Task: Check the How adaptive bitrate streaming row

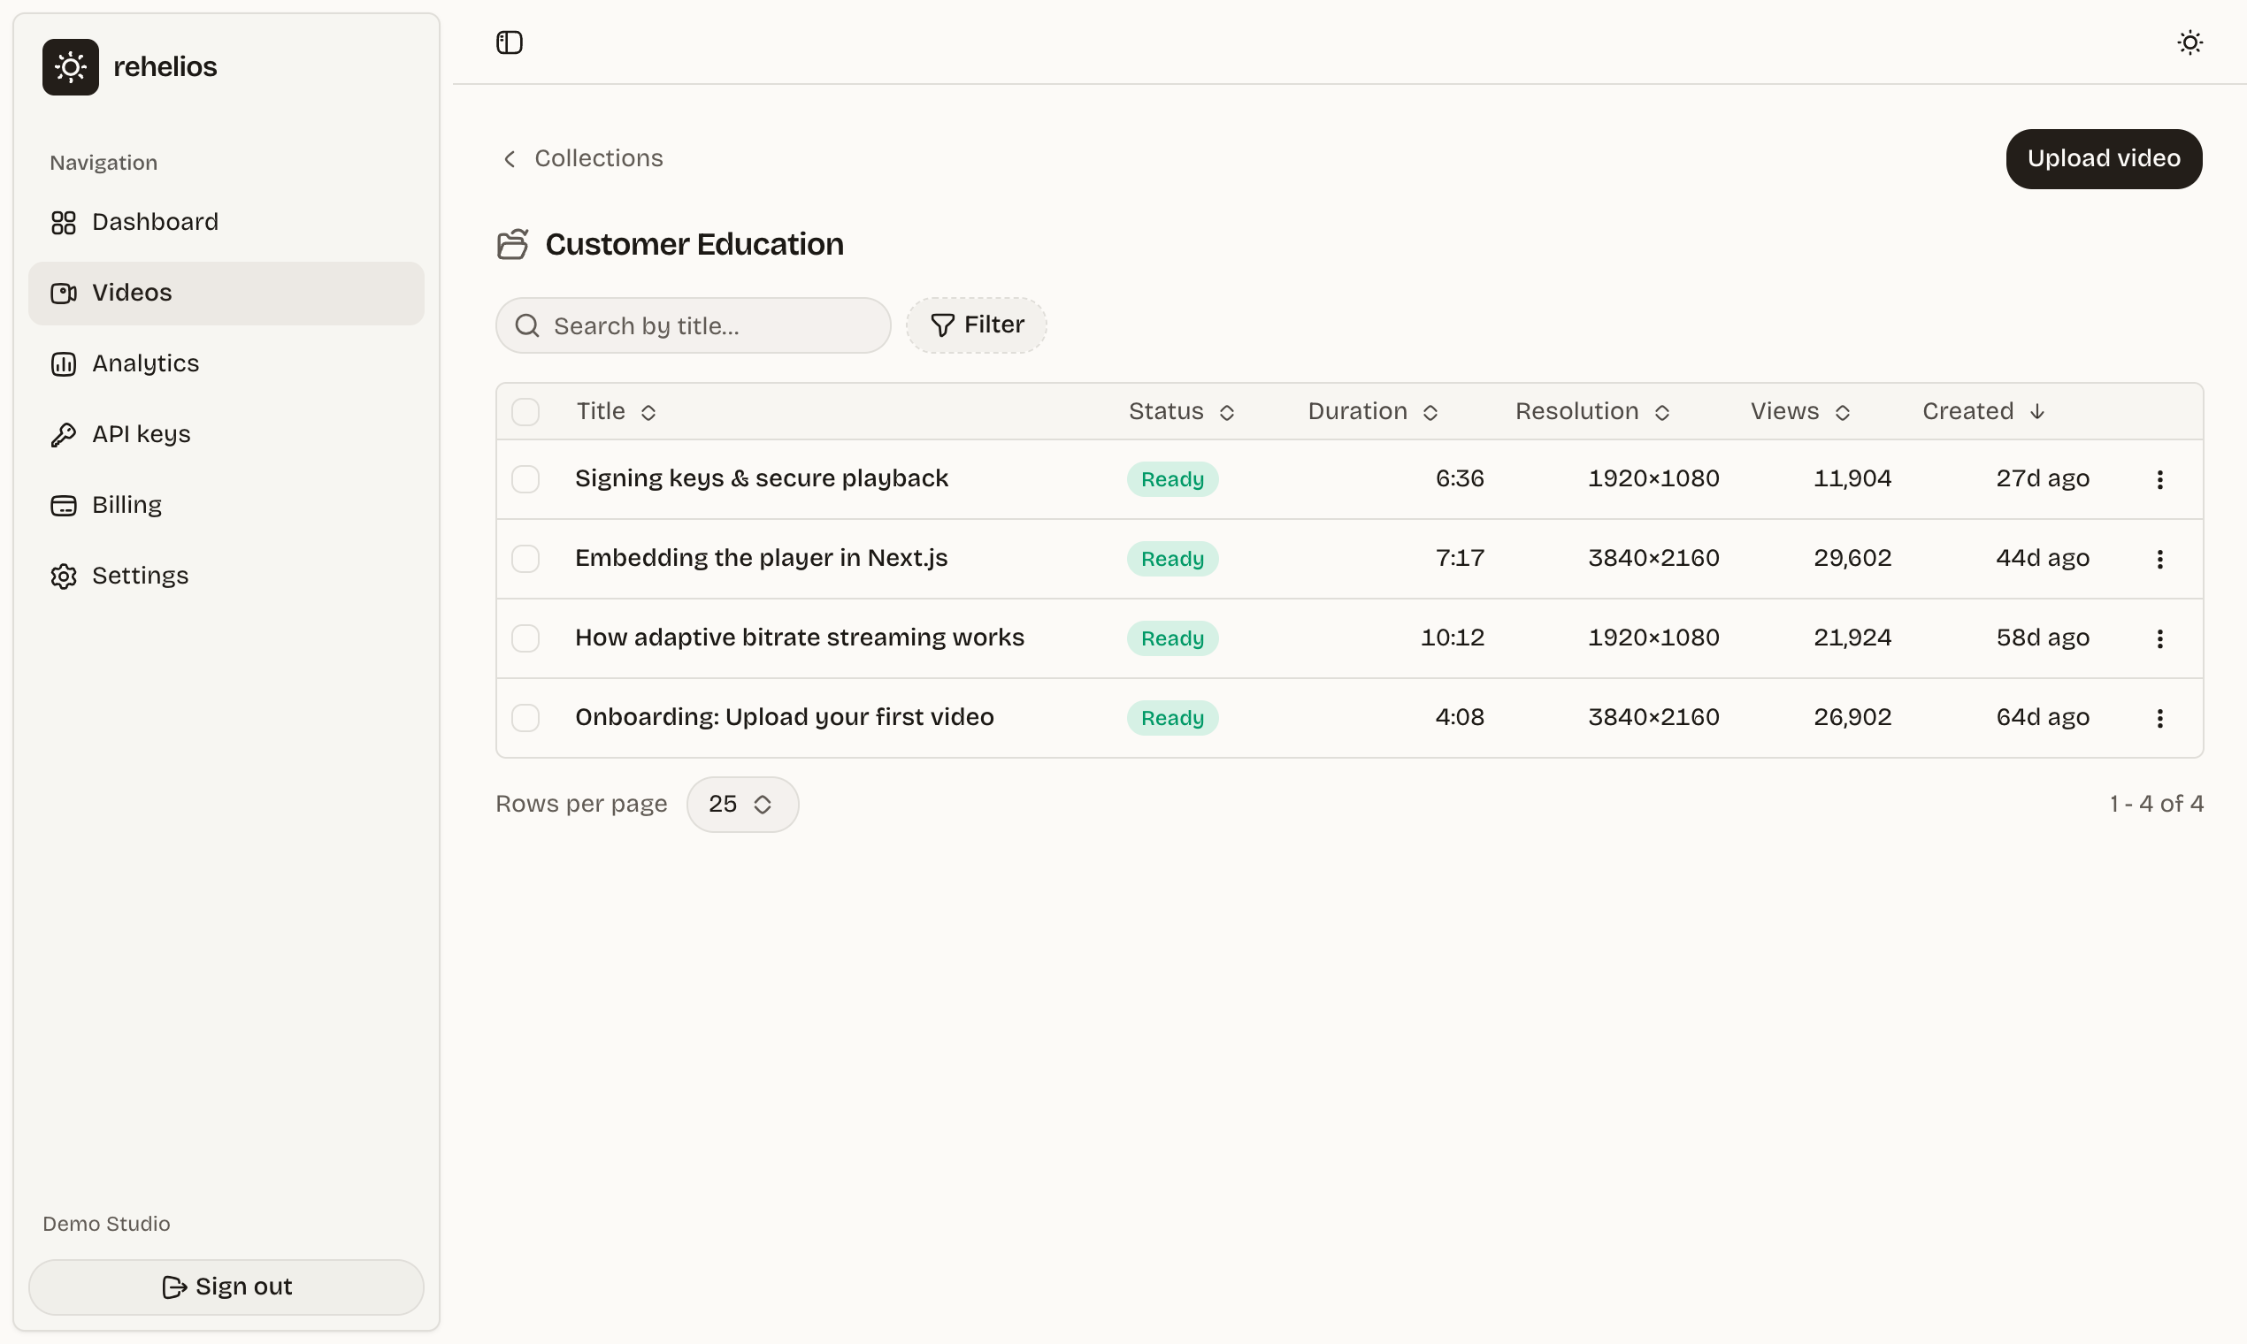Action: (525, 638)
